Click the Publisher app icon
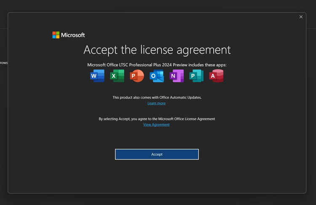Image resolution: width=316 pixels, height=205 pixels. coord(196,76)
